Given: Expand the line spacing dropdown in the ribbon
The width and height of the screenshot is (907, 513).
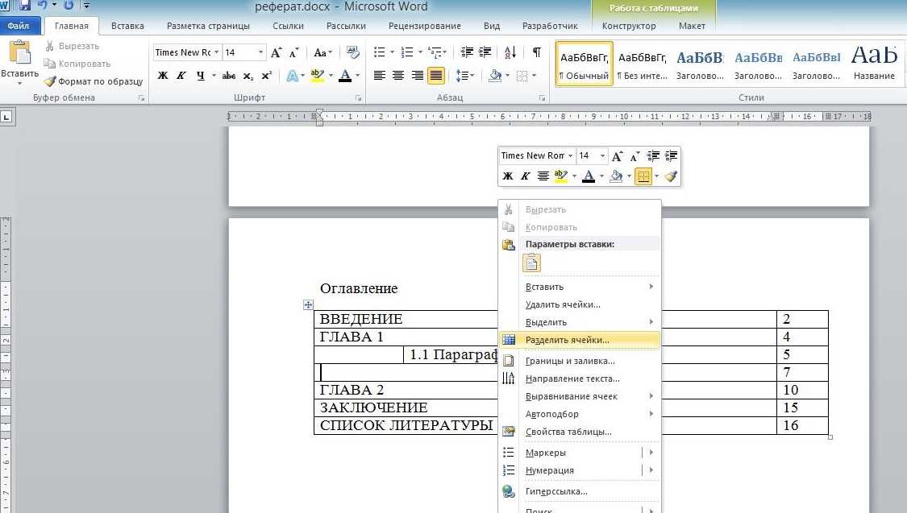Looking at the screenshot, I should (x=472, y=76).
